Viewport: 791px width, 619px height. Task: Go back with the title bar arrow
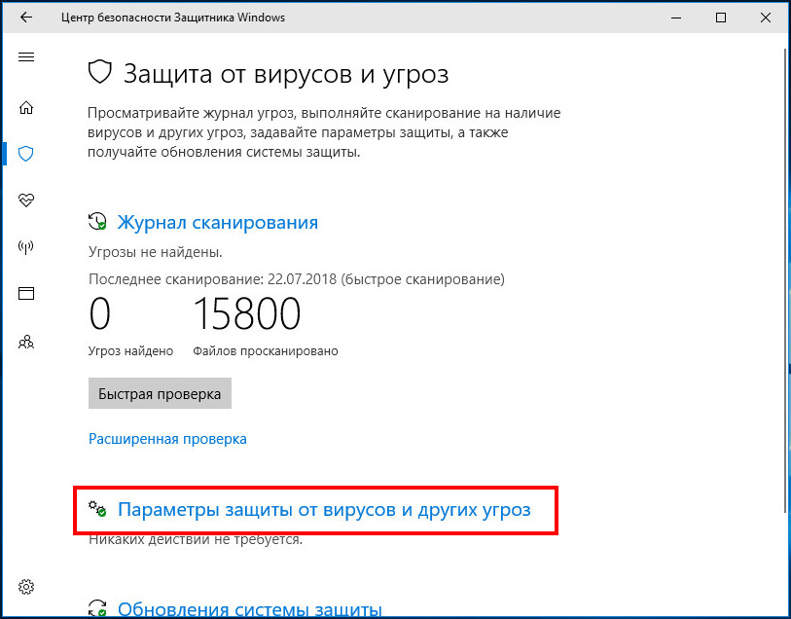coord(25,18)
